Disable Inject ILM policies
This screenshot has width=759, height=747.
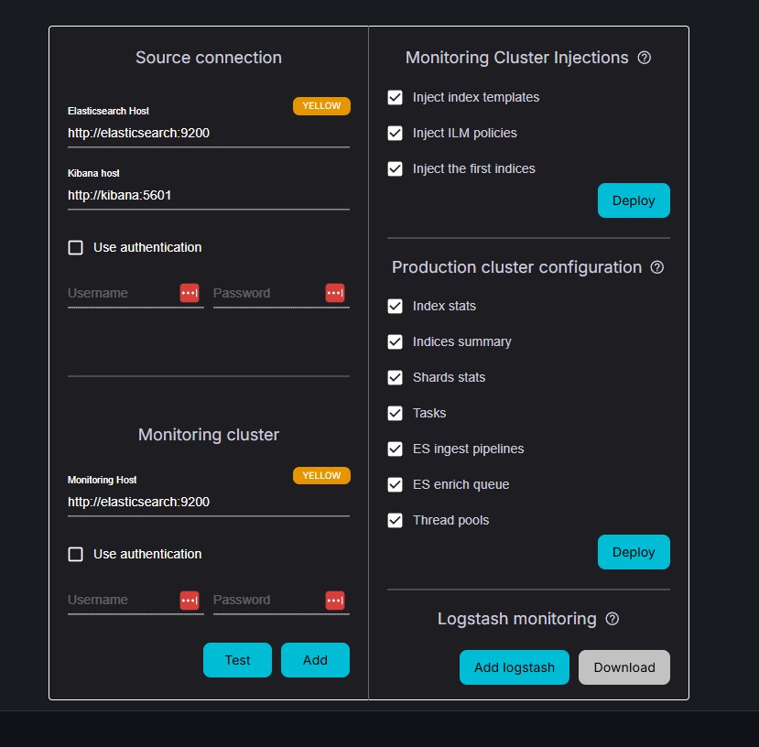pos(395,133)
